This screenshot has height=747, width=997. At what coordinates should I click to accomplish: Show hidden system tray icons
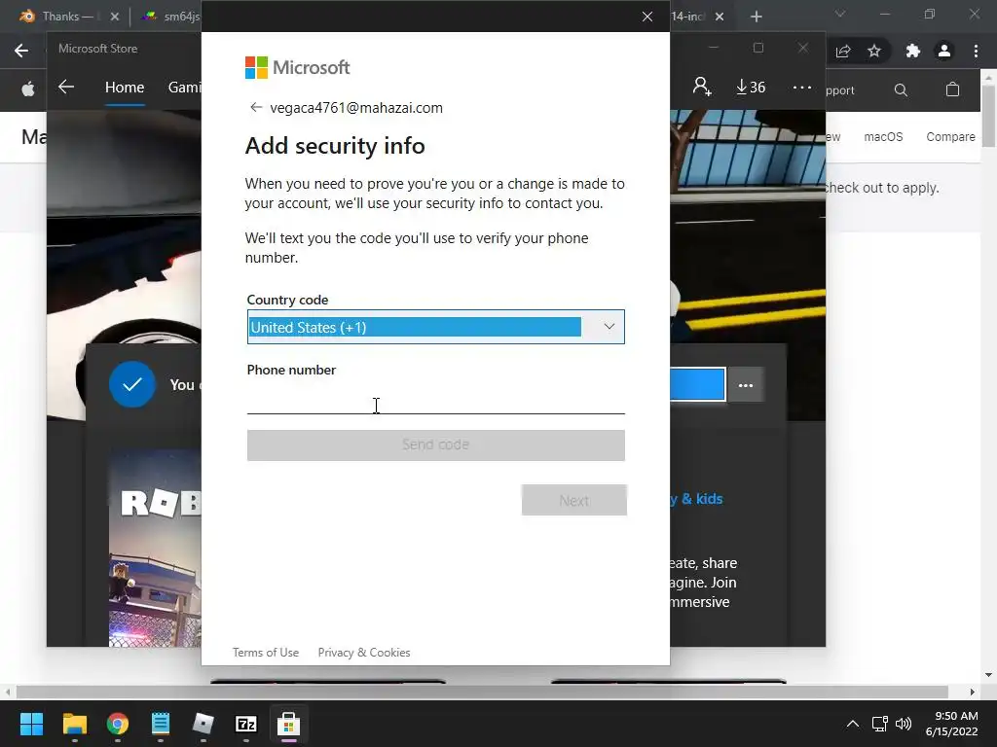point(853,724)
